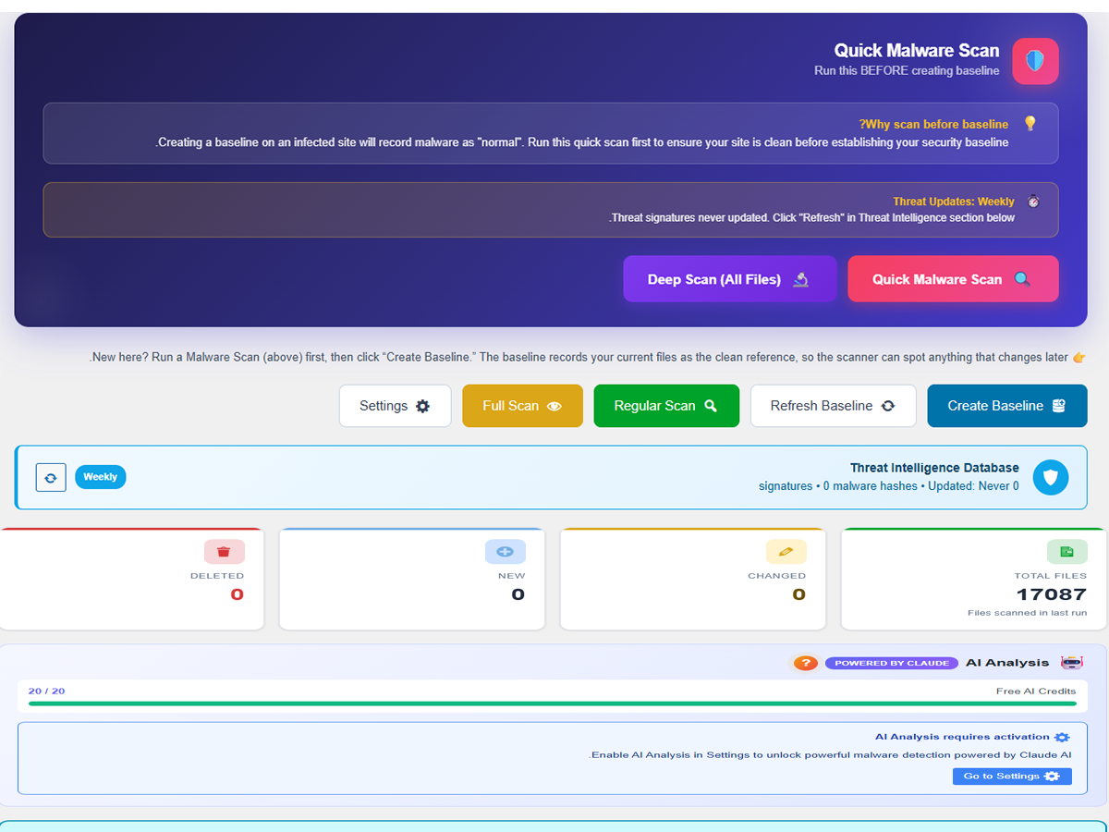
Task: Click the Weekly update frequency badge
Action: click(x=100, y=477)
